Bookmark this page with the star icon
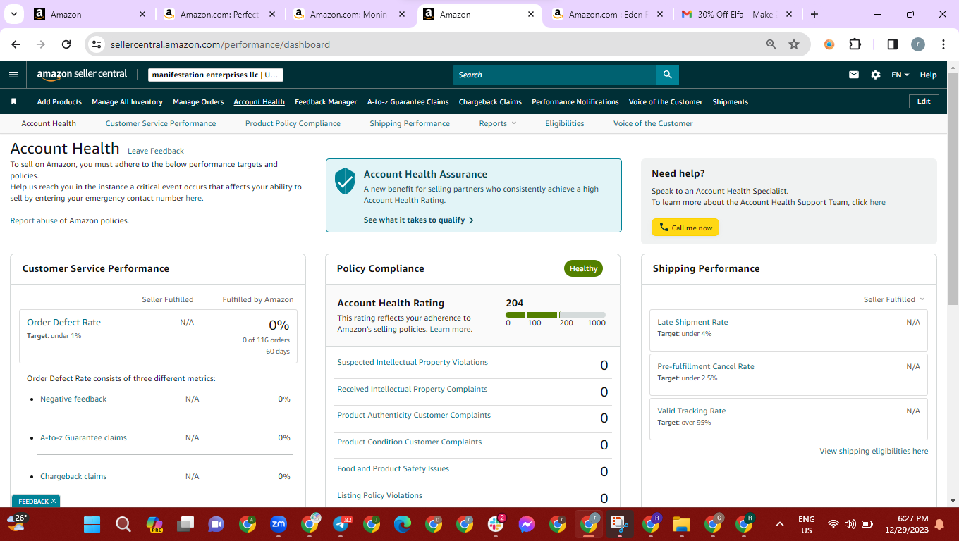This screenshot has height=541, width=959. [794, 44]
